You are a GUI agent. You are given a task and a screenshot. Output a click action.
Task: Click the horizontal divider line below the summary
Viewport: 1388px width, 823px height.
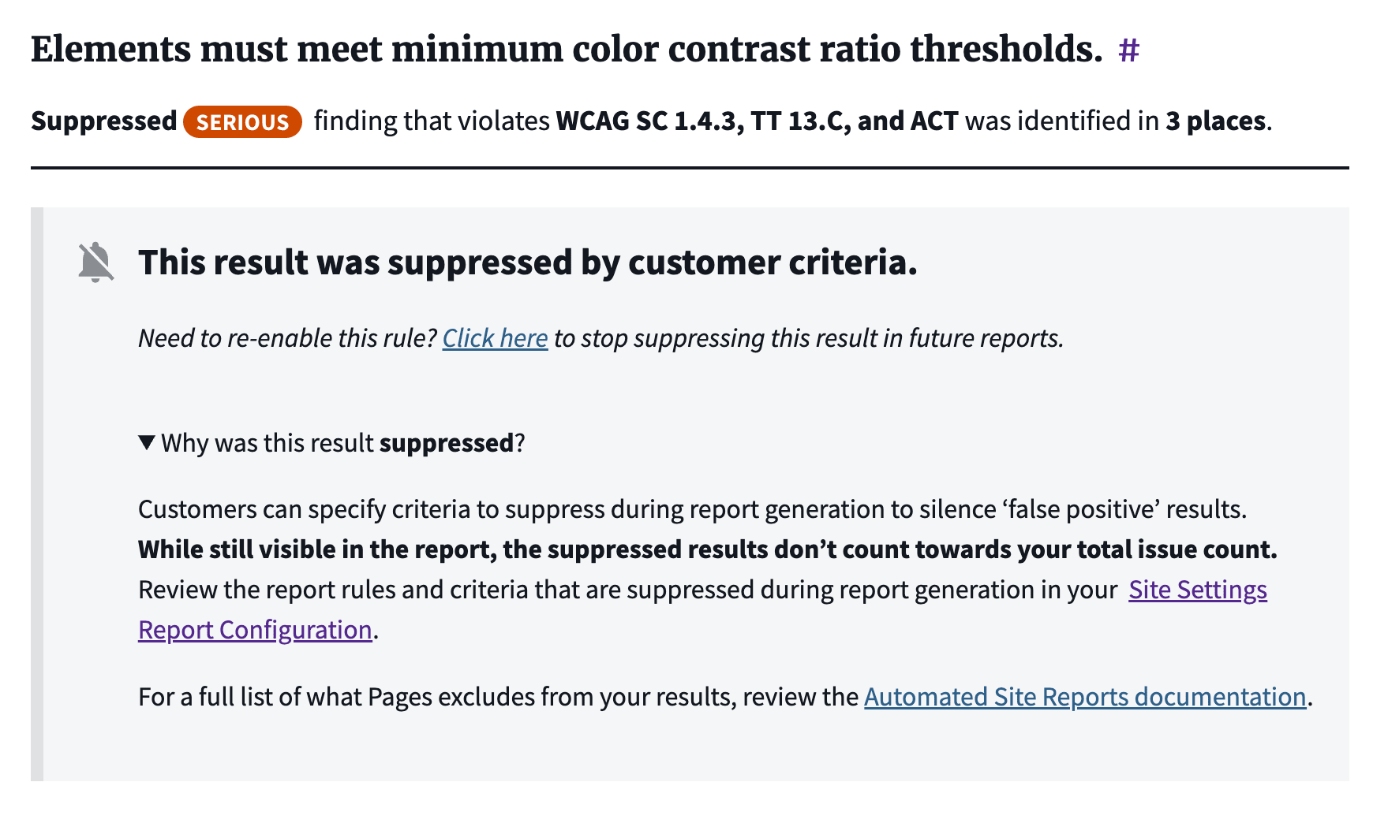pos(689,168)
